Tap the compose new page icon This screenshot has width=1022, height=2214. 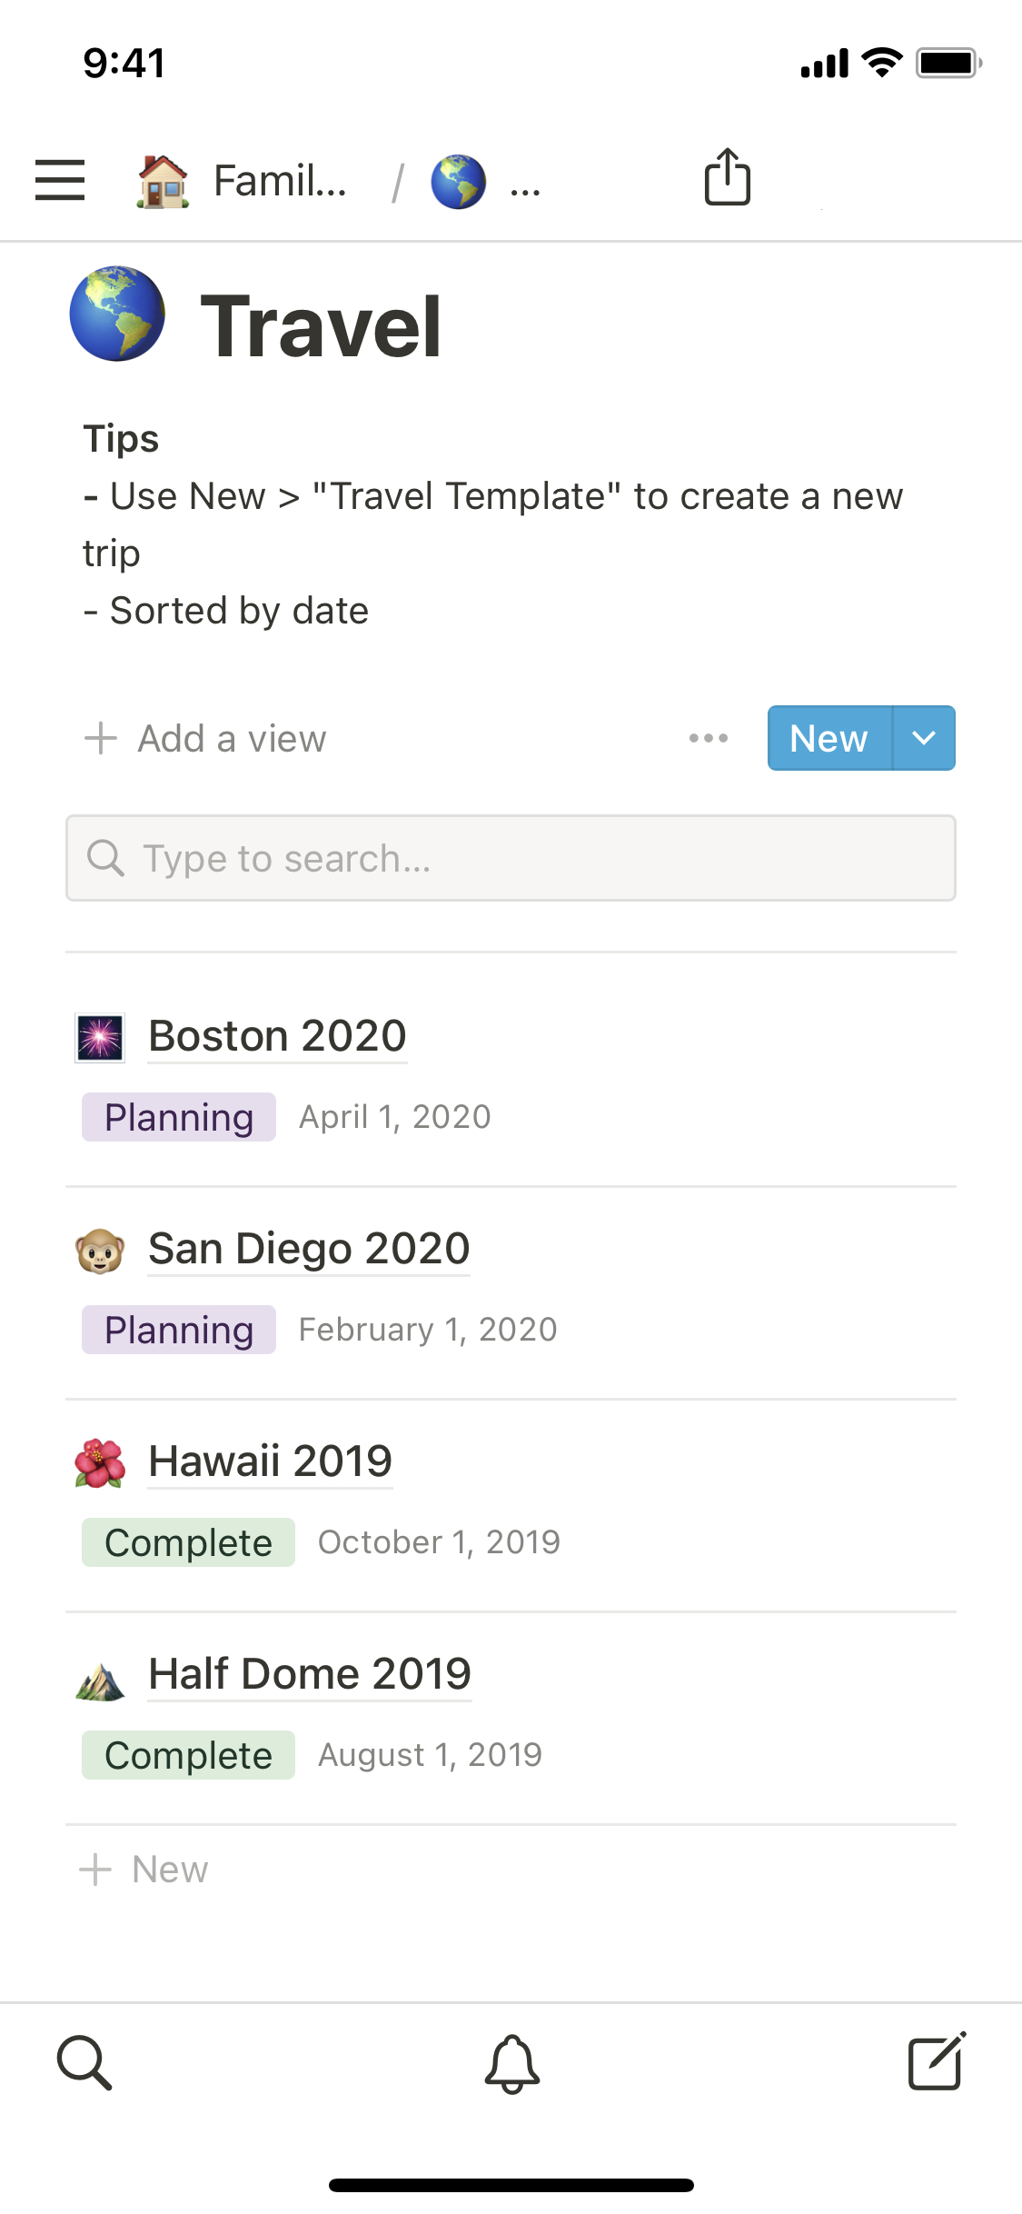pos(937,2062)
